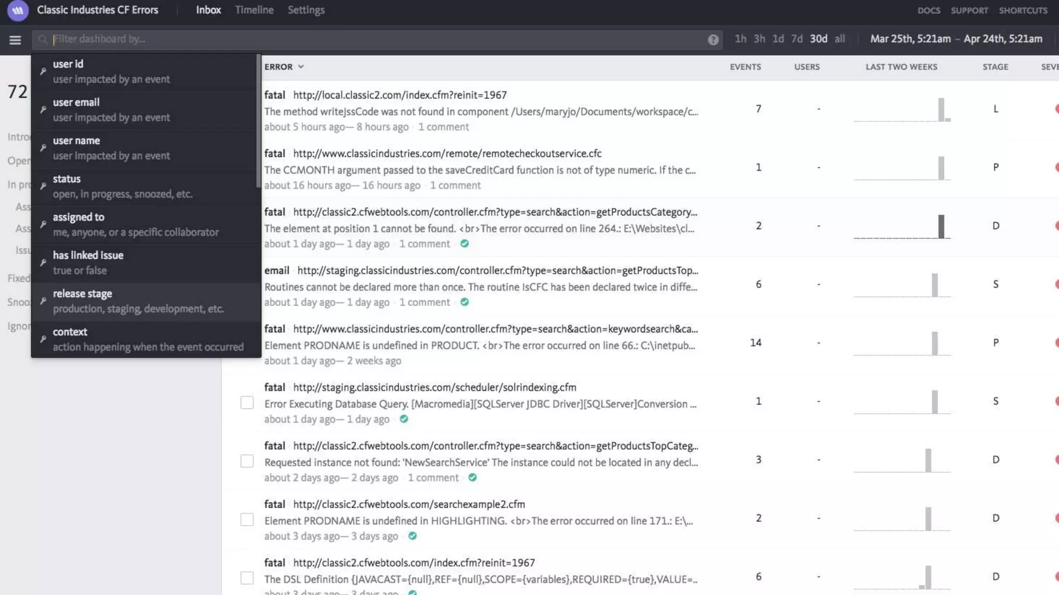This screenshot has width=1059, height=595.
Task: Click the search magnifier icon in filter bar
Action: coord(43,39)
